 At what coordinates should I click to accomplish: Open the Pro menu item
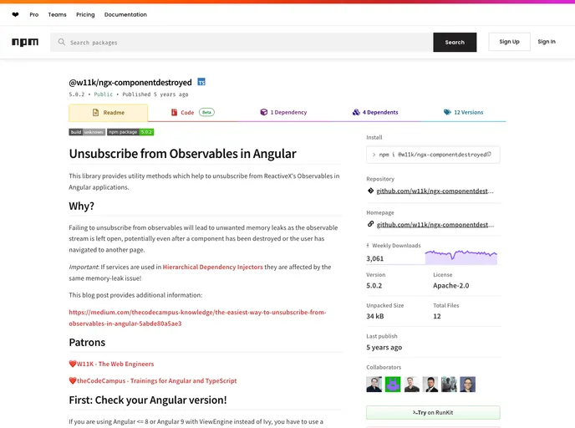click(34, 15)
